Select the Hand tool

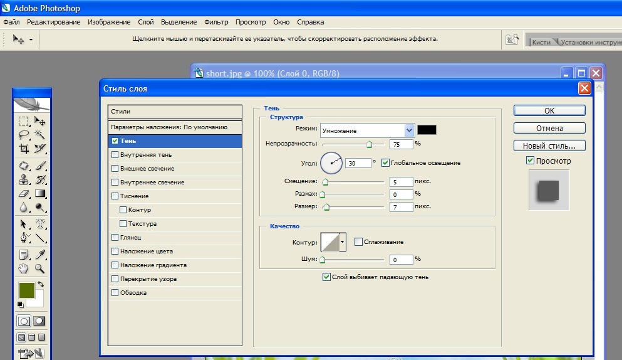click(x=24, y=268)
